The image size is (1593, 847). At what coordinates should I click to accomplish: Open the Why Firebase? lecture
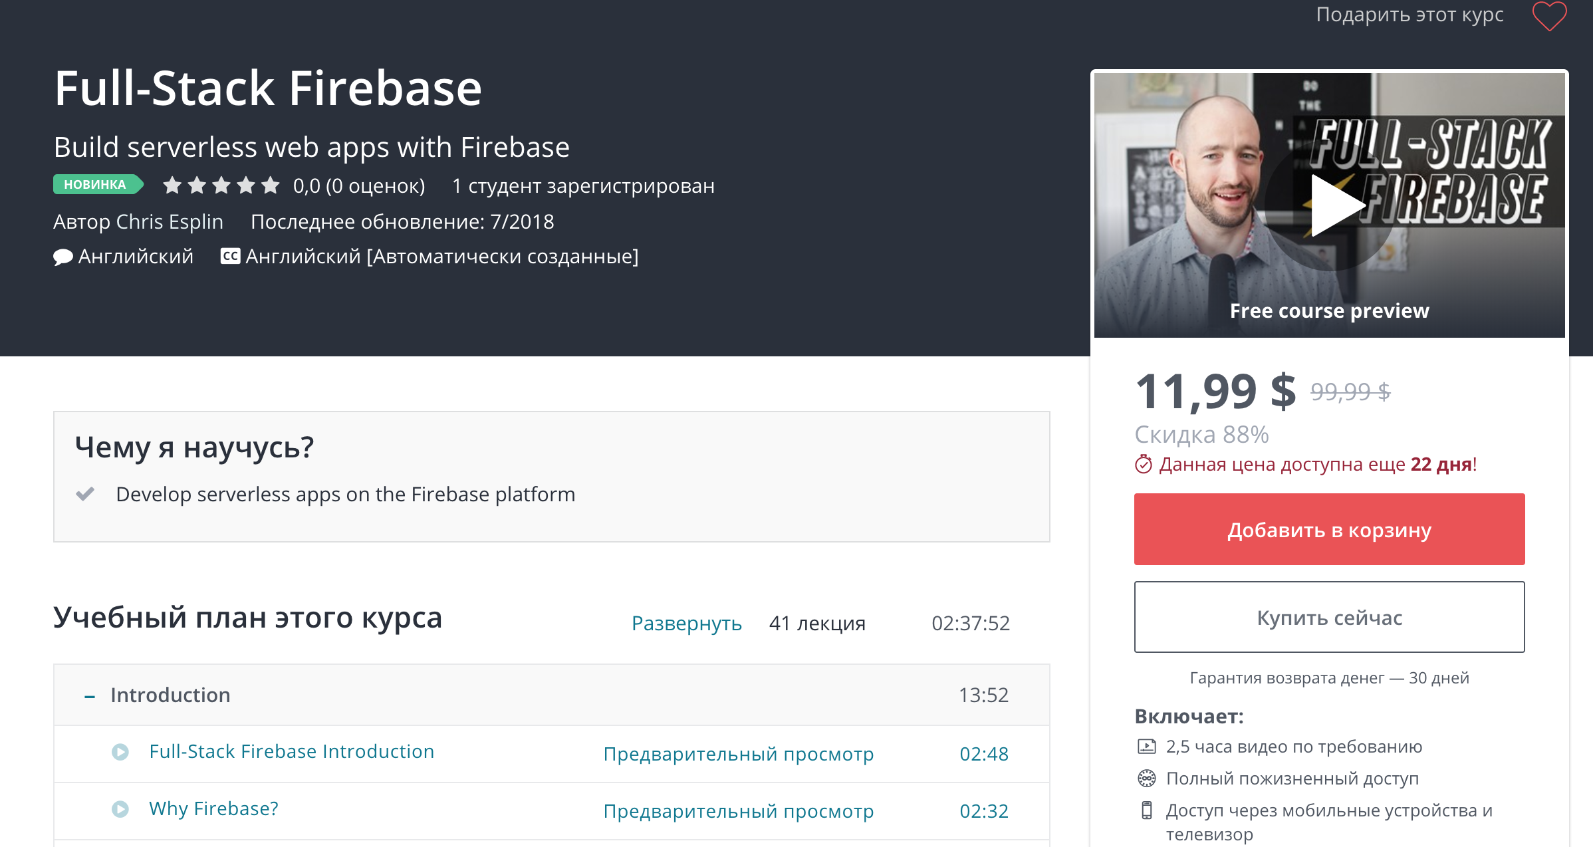pos(213,808)
